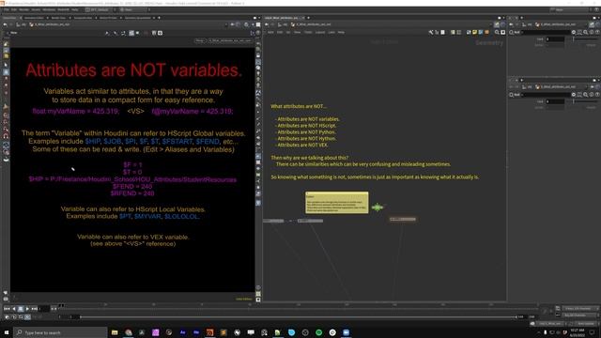Open the Assets menu

point(36,9)
